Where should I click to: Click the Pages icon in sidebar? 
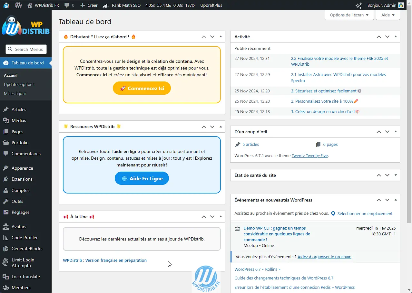6,132
